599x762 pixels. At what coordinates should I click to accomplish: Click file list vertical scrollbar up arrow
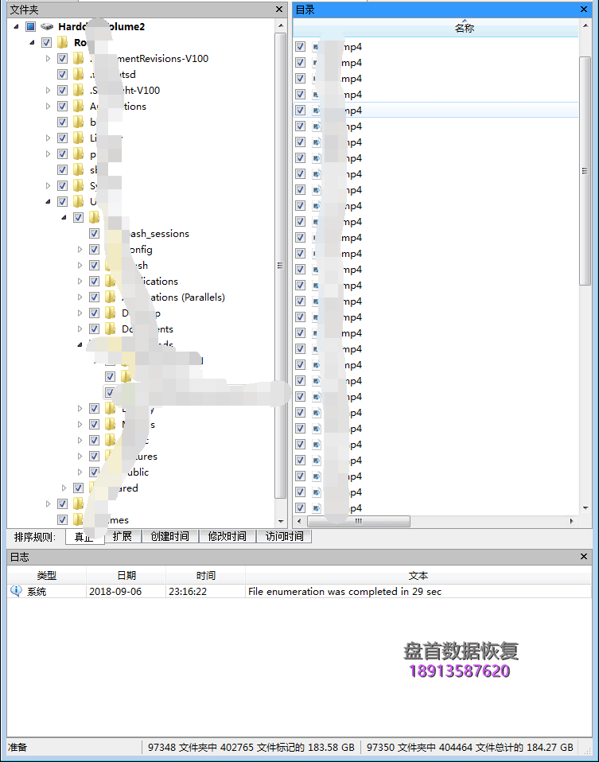585,25
